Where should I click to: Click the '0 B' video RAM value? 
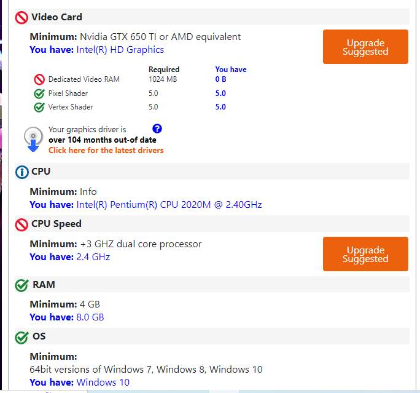point(220,79)
